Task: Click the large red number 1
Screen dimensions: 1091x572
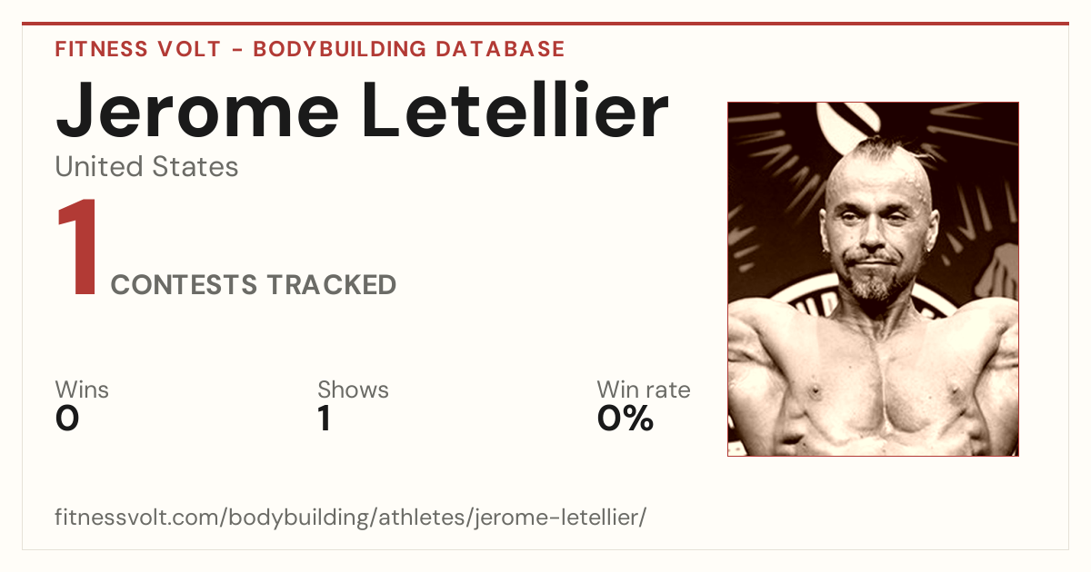Action: 77,250
